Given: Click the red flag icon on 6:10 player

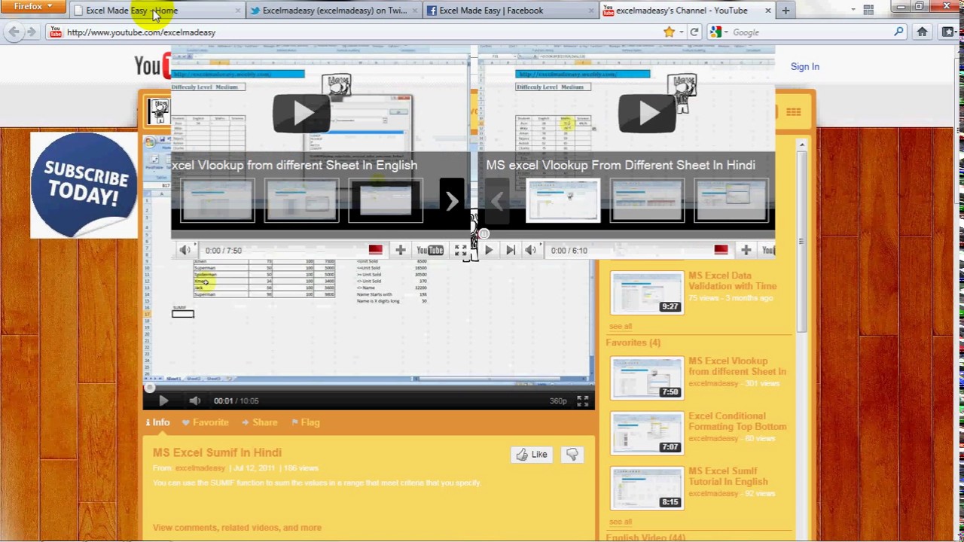Looking at the screenshot, I should [721, 250].
